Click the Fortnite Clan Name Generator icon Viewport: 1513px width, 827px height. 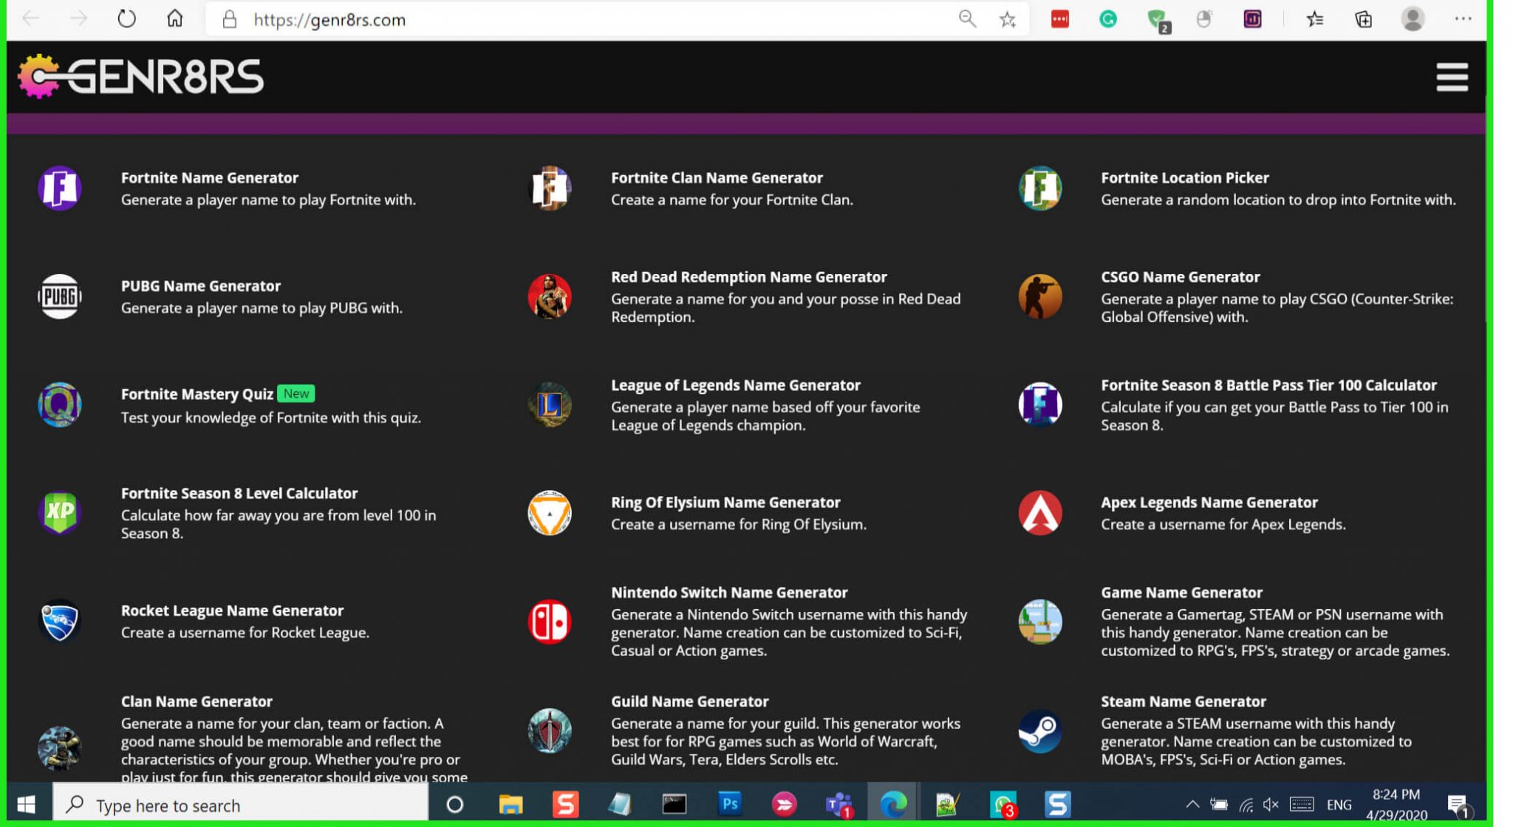tap(550, 188)
